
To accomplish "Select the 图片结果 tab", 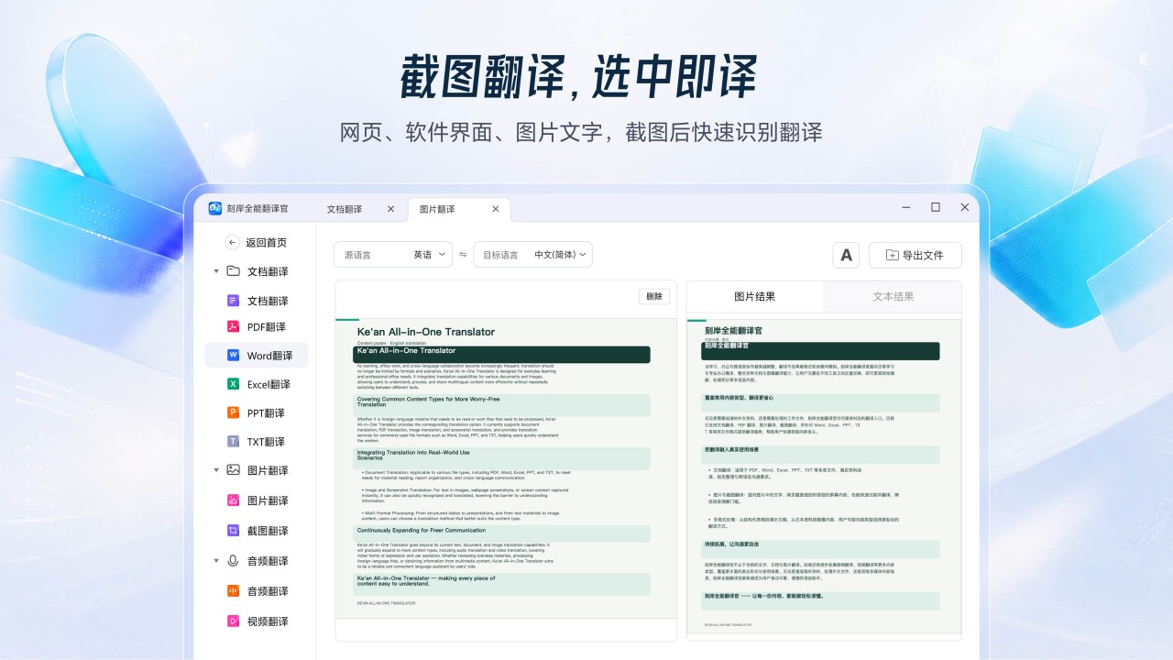I will tap(754, 297).
